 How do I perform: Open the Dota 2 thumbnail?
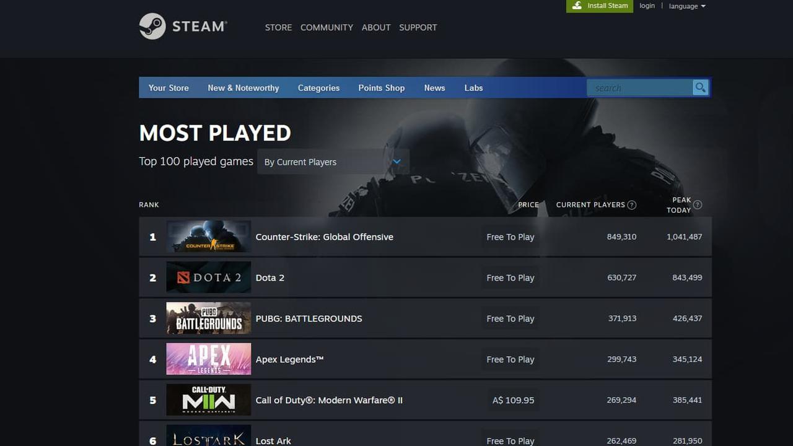coord(209,278)
